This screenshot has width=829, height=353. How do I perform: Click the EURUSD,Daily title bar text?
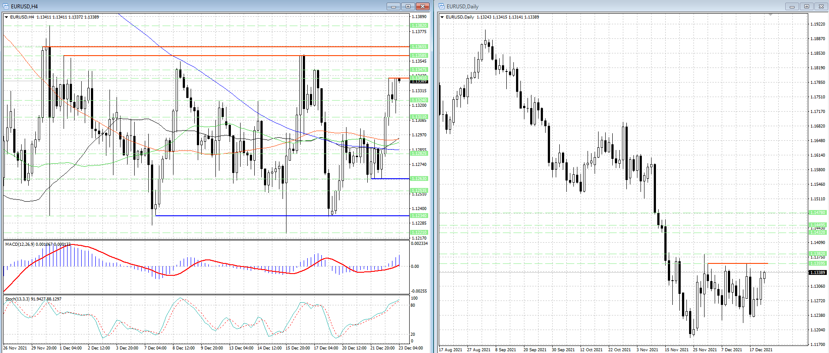coord(463,7)
